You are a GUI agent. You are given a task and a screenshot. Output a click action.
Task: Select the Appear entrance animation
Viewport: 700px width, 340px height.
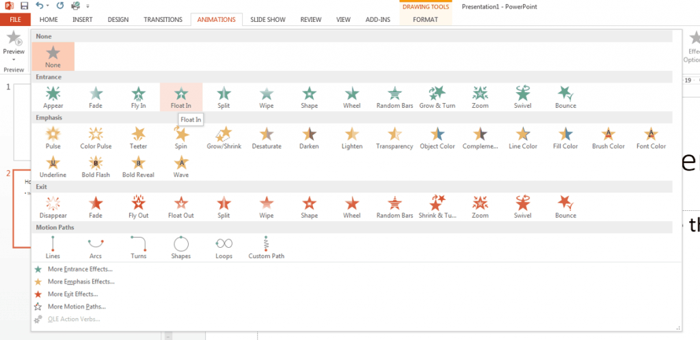pyautogui.click(x=53, y=97)
